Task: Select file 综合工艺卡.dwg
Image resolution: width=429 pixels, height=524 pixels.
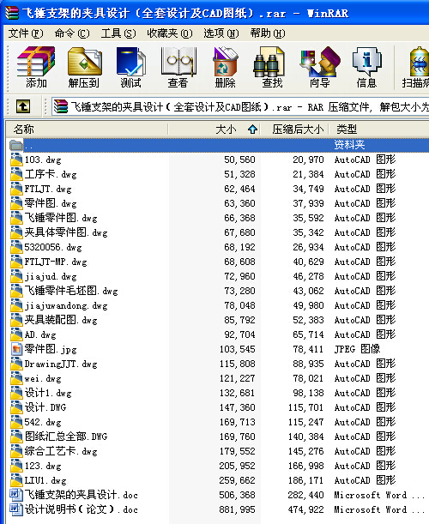Action: coord(61,451)
